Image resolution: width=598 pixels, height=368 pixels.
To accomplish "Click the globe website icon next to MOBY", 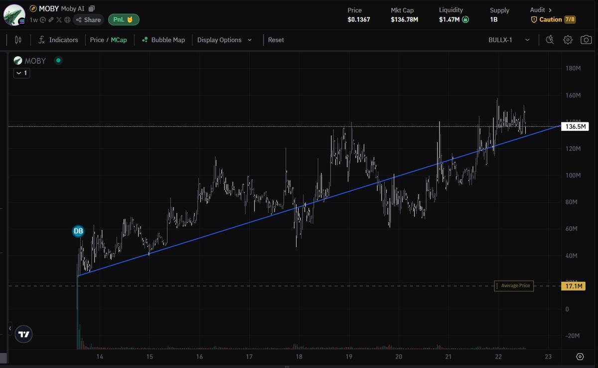I will [x=67, y=20].
